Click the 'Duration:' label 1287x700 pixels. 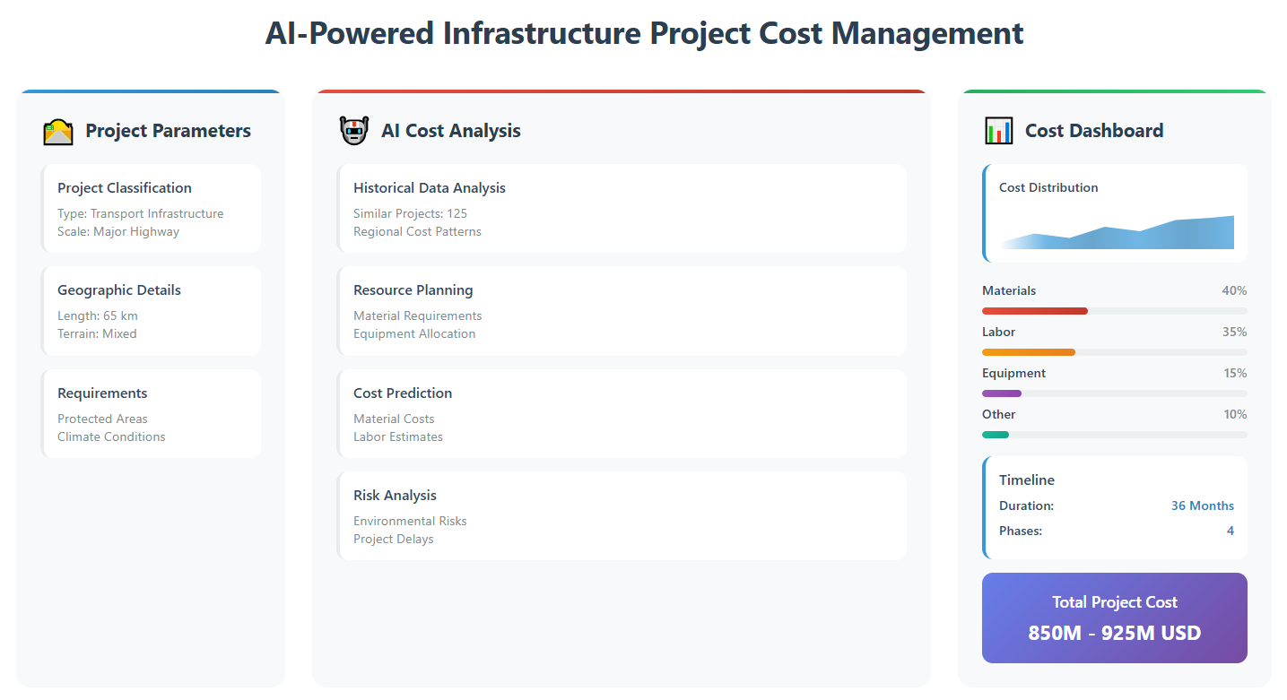click(1026, 506)
